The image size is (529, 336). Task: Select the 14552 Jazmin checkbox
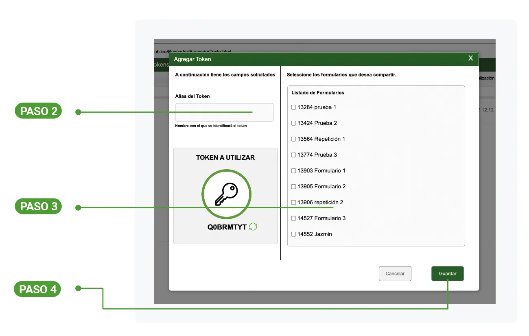(294, 234)
